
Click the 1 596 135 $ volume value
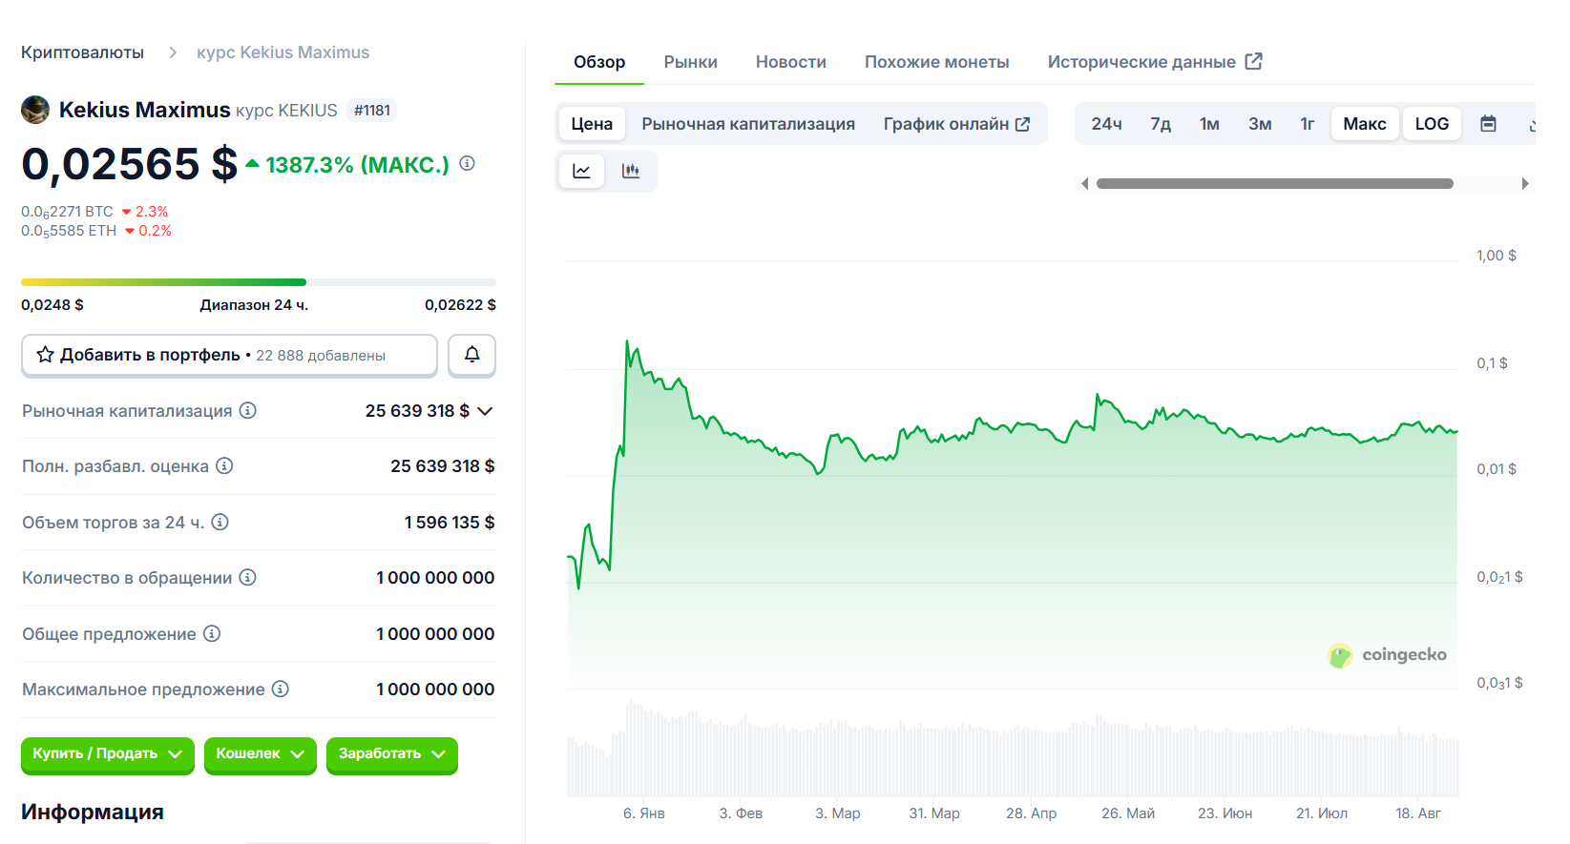(x=449, y=522)
